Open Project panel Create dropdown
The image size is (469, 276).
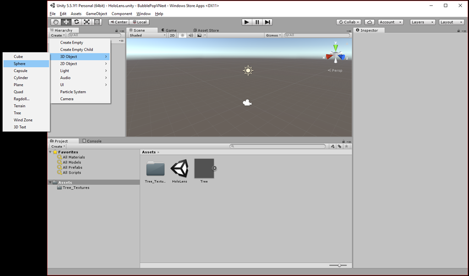(x=58, y=146)
